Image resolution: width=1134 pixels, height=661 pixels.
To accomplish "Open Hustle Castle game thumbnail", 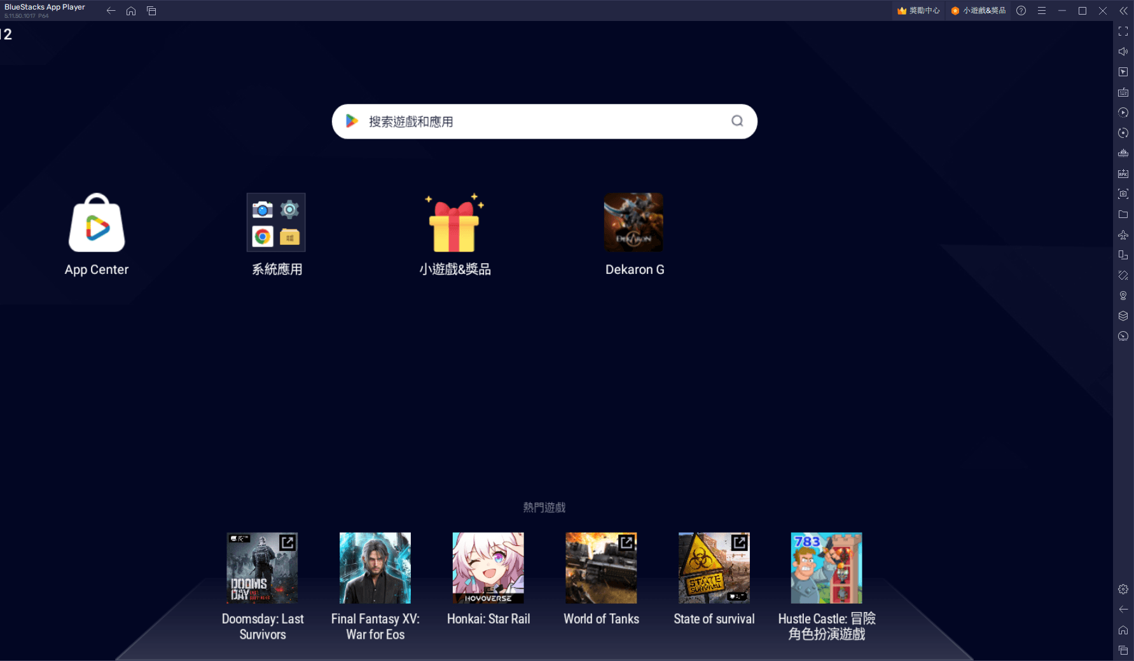I will 826,568.
